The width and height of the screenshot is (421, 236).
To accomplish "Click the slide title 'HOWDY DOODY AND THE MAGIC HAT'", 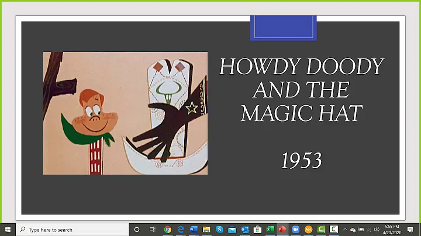I will pos(302,89).
